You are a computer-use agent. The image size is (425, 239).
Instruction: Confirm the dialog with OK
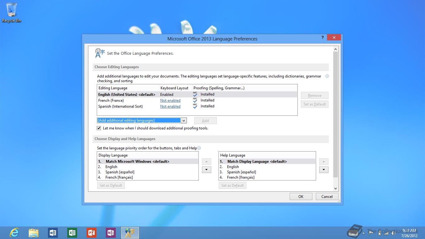click(301, 197)
